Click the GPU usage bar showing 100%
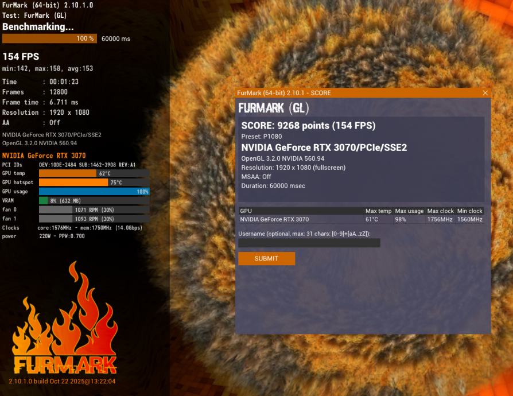Screen dimensions: 513x396 pos(94,192)
